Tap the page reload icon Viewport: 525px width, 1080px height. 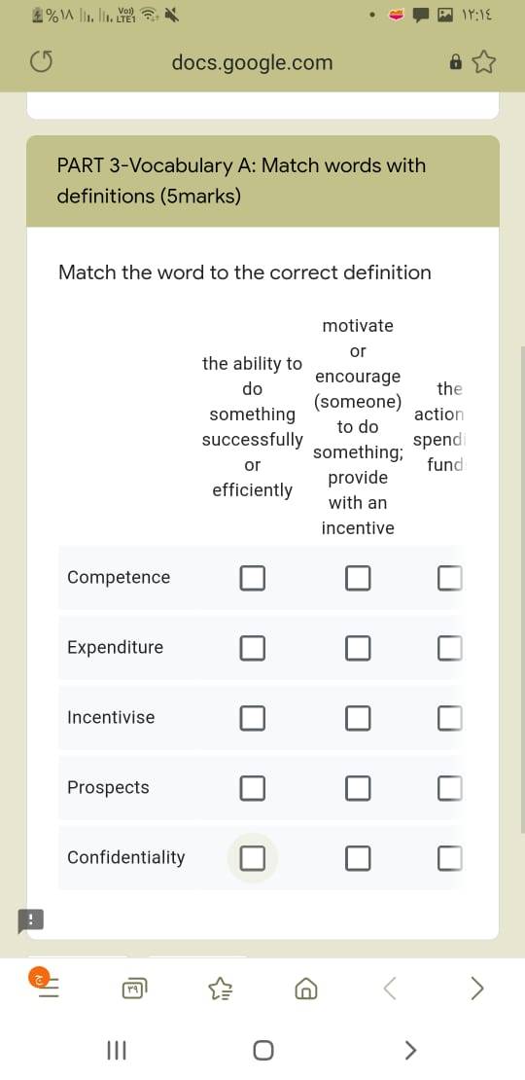[x=41, y=62]
